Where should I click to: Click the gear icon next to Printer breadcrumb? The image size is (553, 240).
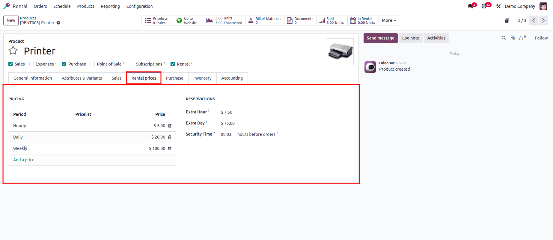click(x=58, y=23)
